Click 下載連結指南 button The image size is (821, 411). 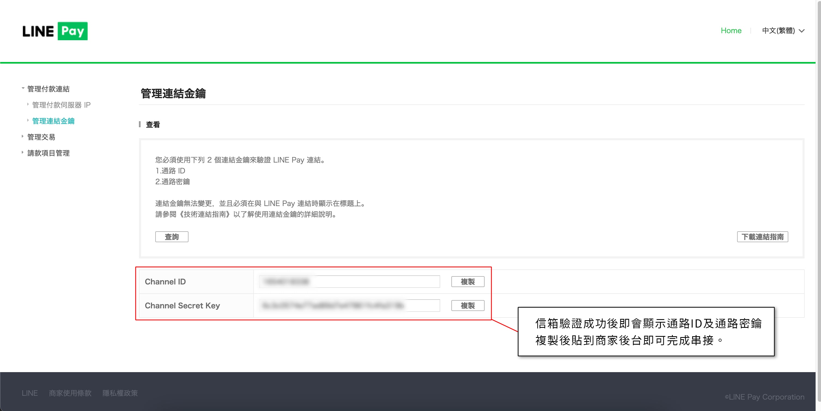pos(762,237)
